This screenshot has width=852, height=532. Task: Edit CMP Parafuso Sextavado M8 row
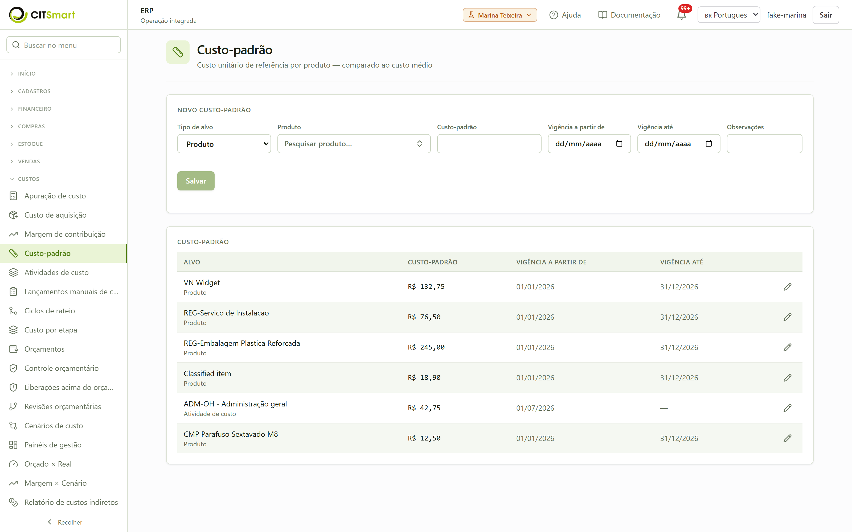[x=787, y=438]
